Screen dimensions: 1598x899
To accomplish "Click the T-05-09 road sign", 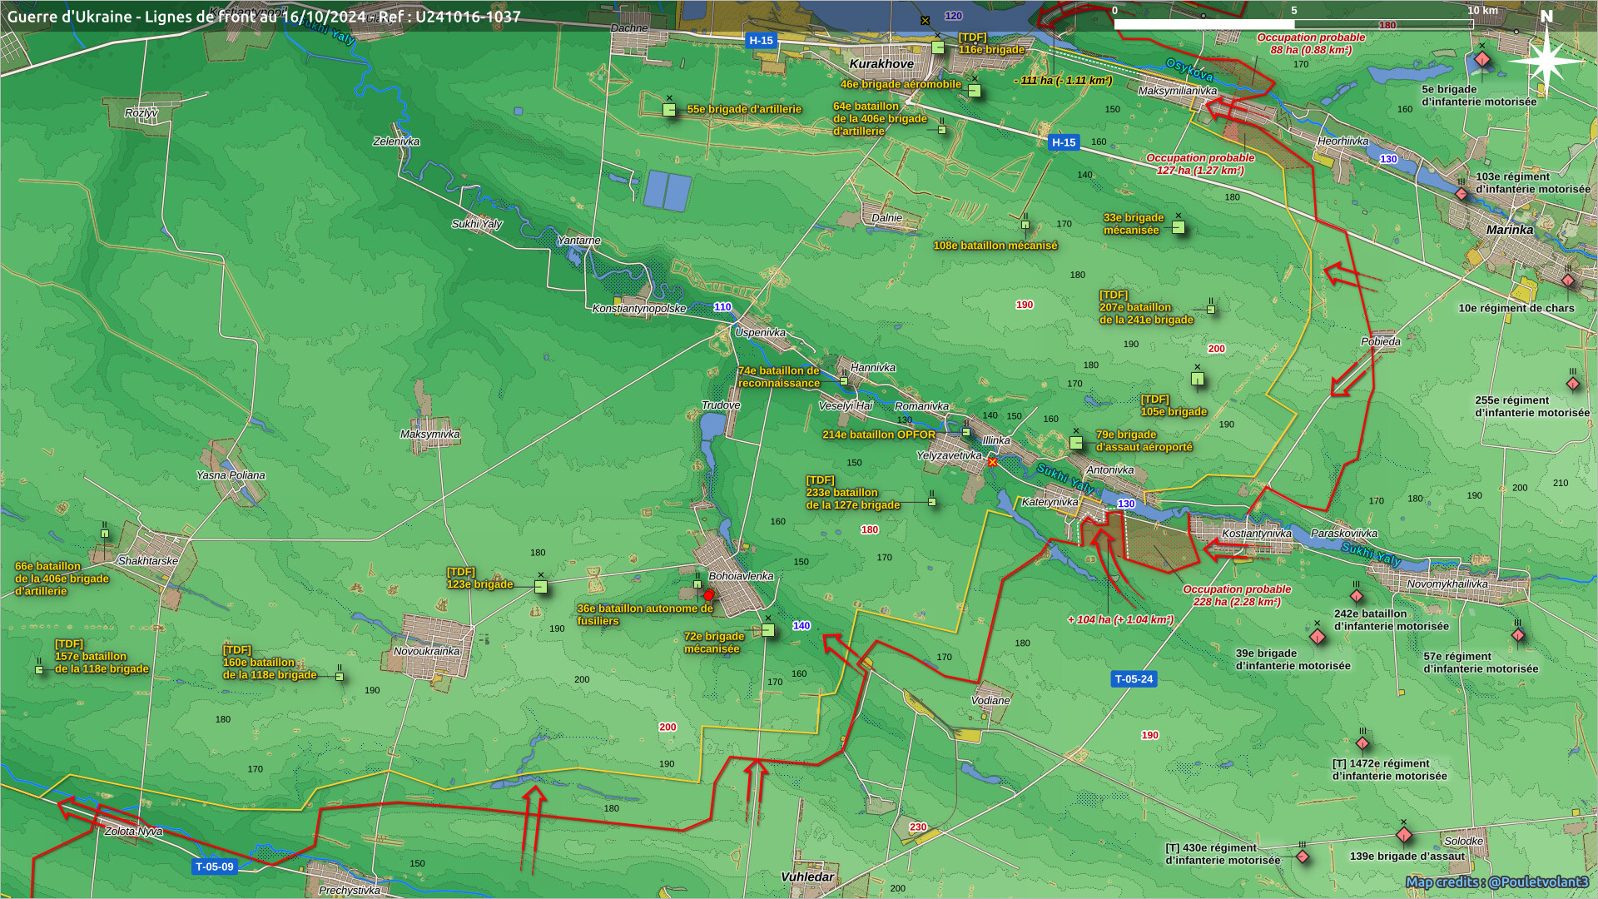I will coord(215,867).
